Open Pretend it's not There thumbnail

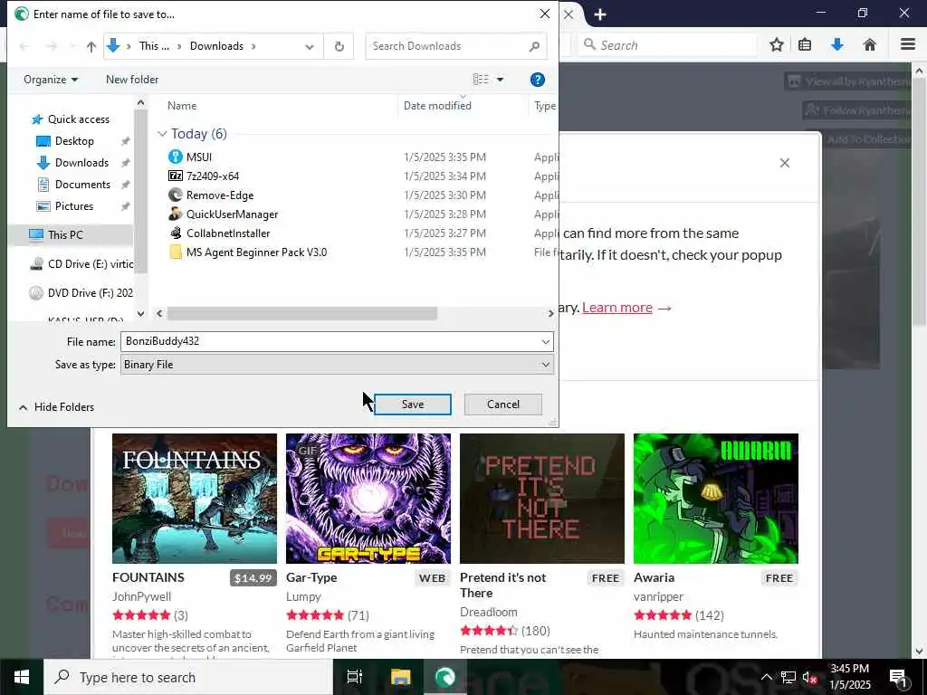pyautogui.click(x=542, y=499)
